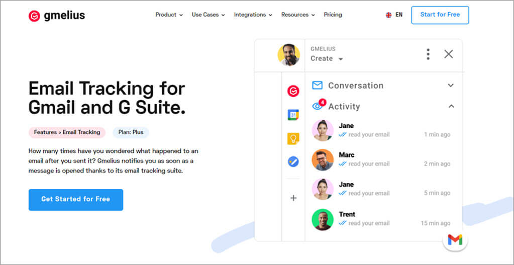Click the plus add-on icon in sidebar
Screen dimensions: 514x265
pyautogui.click(x=293, y=198)
